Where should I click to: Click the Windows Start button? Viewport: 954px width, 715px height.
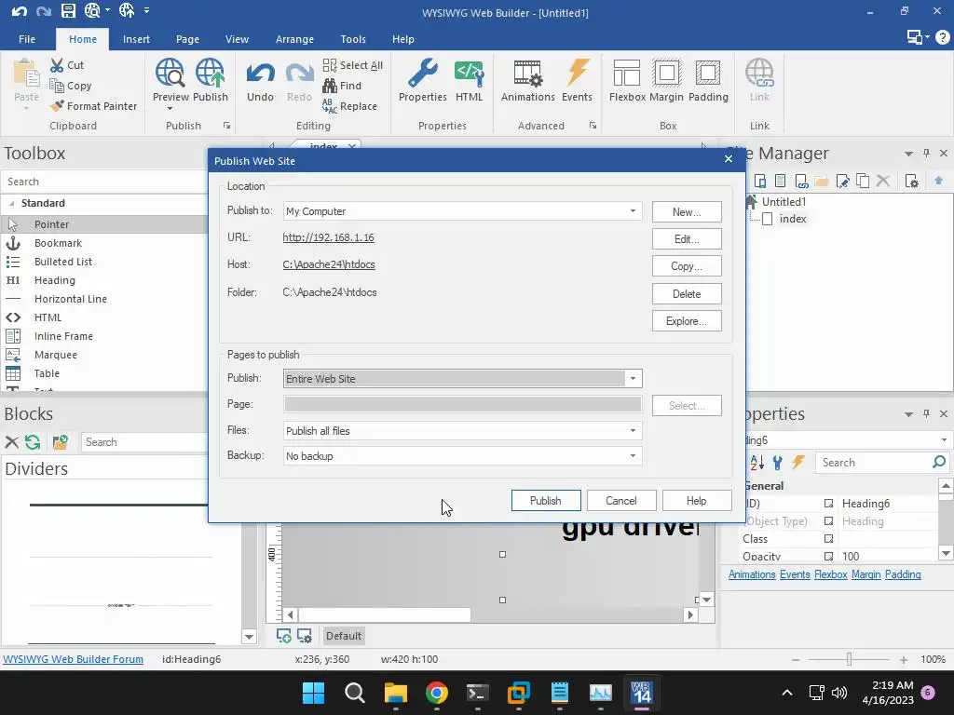[x=313, y=693]
